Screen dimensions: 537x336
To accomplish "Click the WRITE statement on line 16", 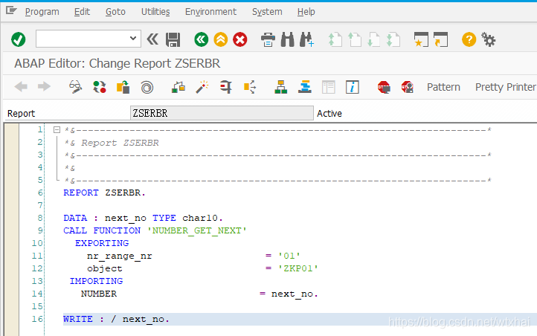I will pos(116,319).
